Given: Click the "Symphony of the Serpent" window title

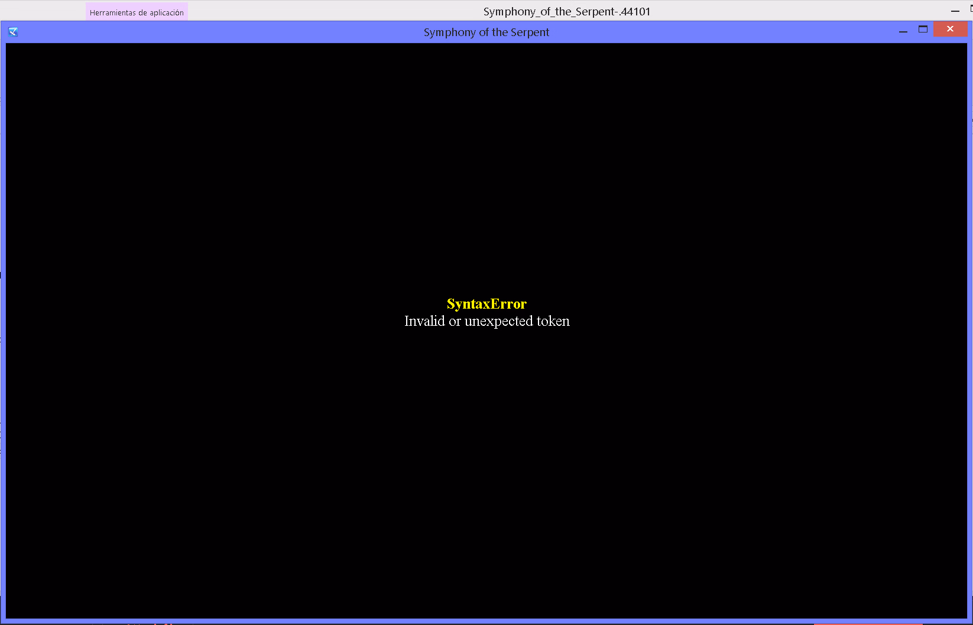Looking at the screenshot, I should click(486, 33).
